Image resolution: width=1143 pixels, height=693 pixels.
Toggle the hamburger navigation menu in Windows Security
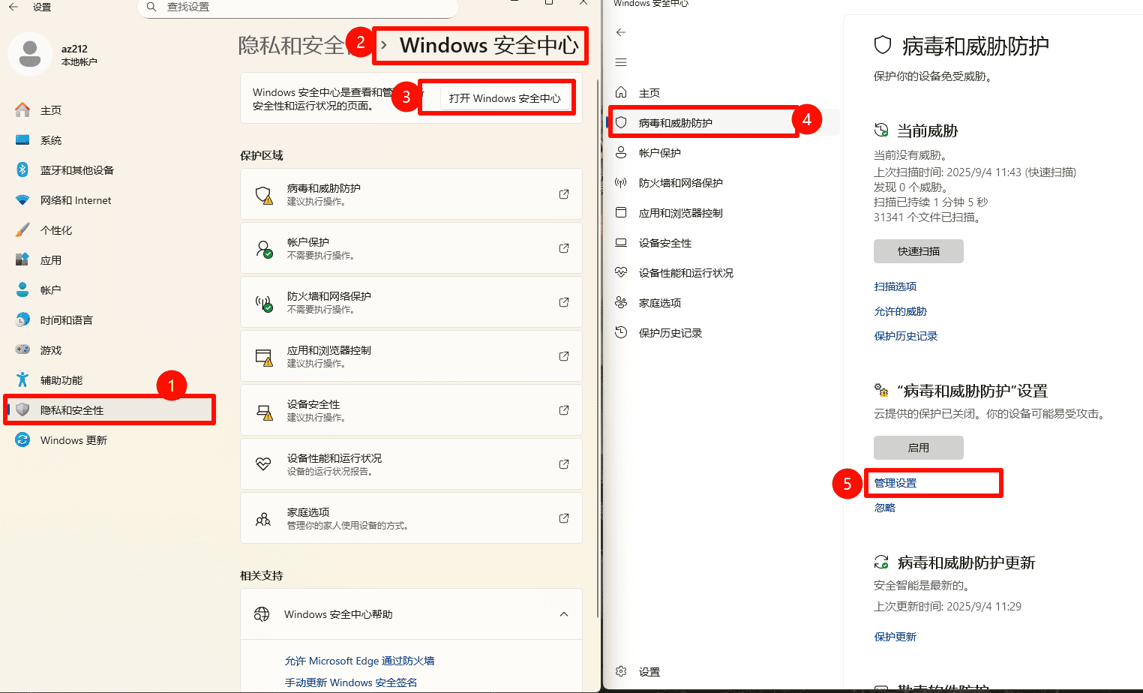click(621, 62)
